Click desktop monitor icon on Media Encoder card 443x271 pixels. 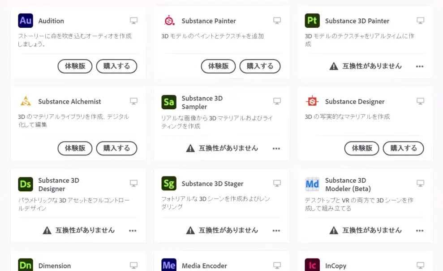tap(277, 265)
